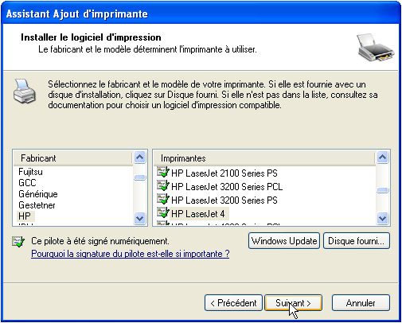
Task: Click the Disque fourni... button
Action: coord(357,241)
